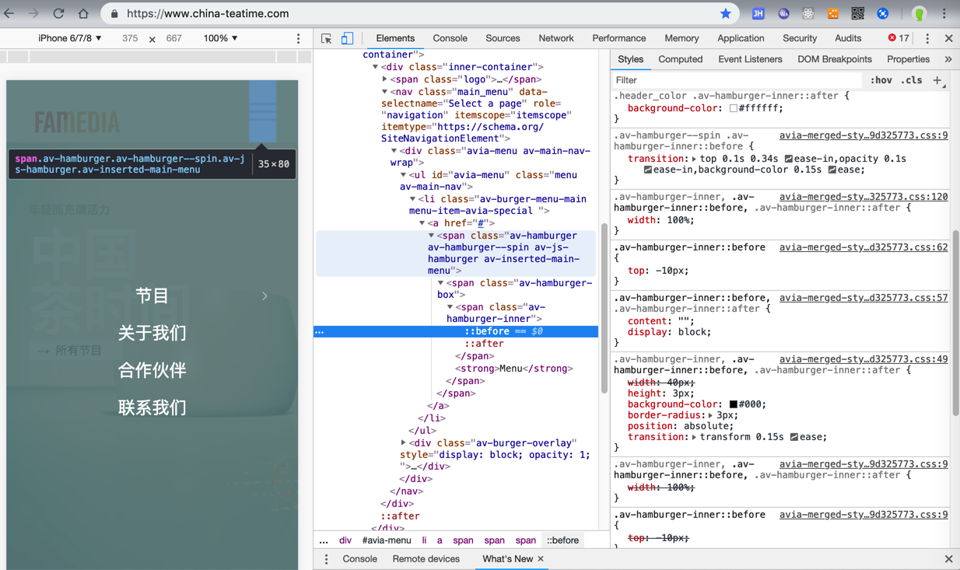960x570 pixels.
Task: Open the Computed styles tab
Action: (680, 59)
